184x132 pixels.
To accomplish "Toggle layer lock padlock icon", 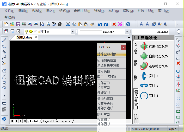I will tap(40, 31).
